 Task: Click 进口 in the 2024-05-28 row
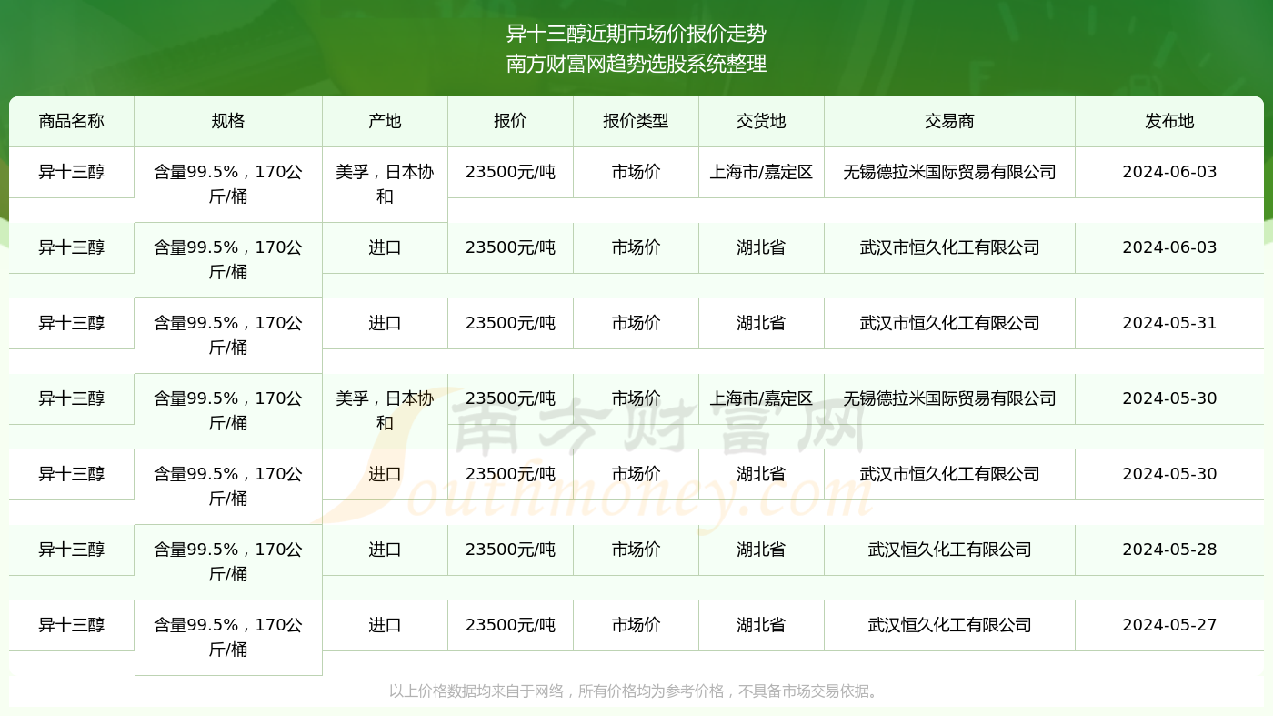386,550
